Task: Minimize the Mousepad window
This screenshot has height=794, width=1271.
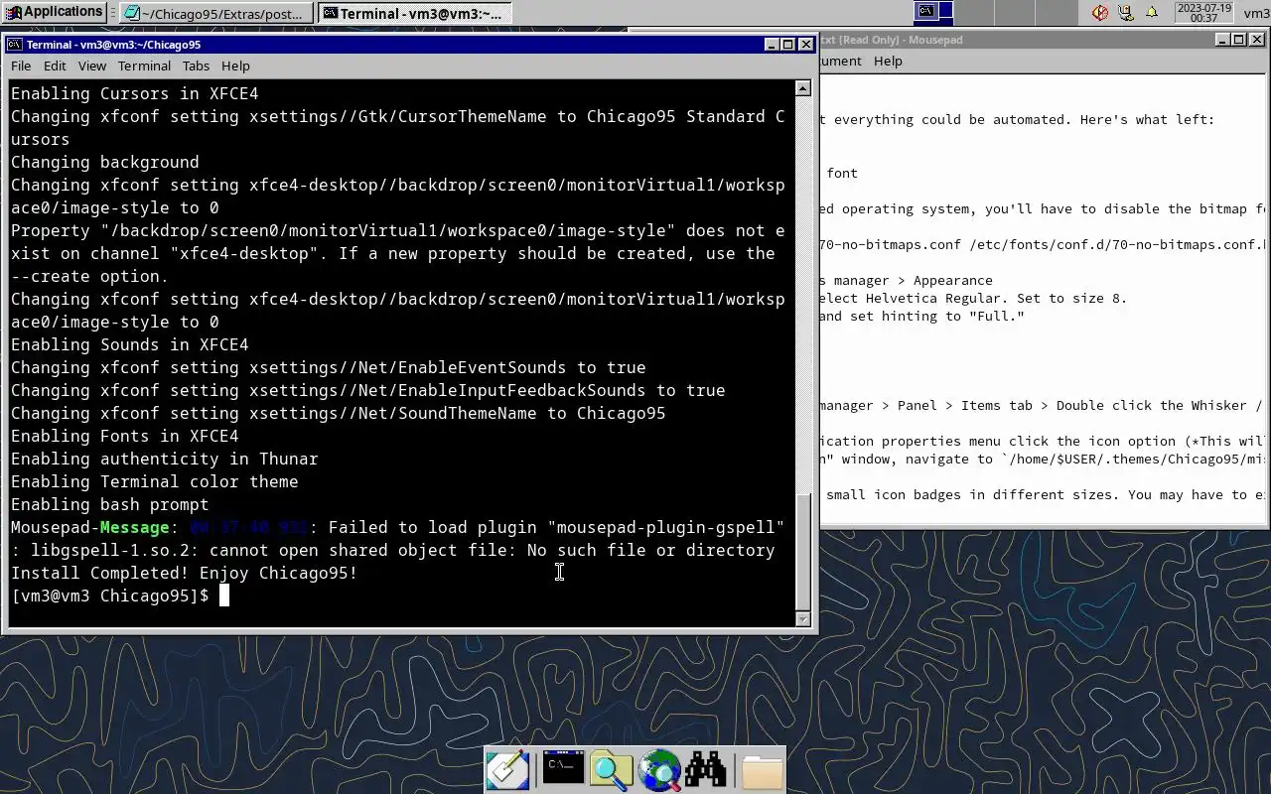Action: pos(1222,40)
